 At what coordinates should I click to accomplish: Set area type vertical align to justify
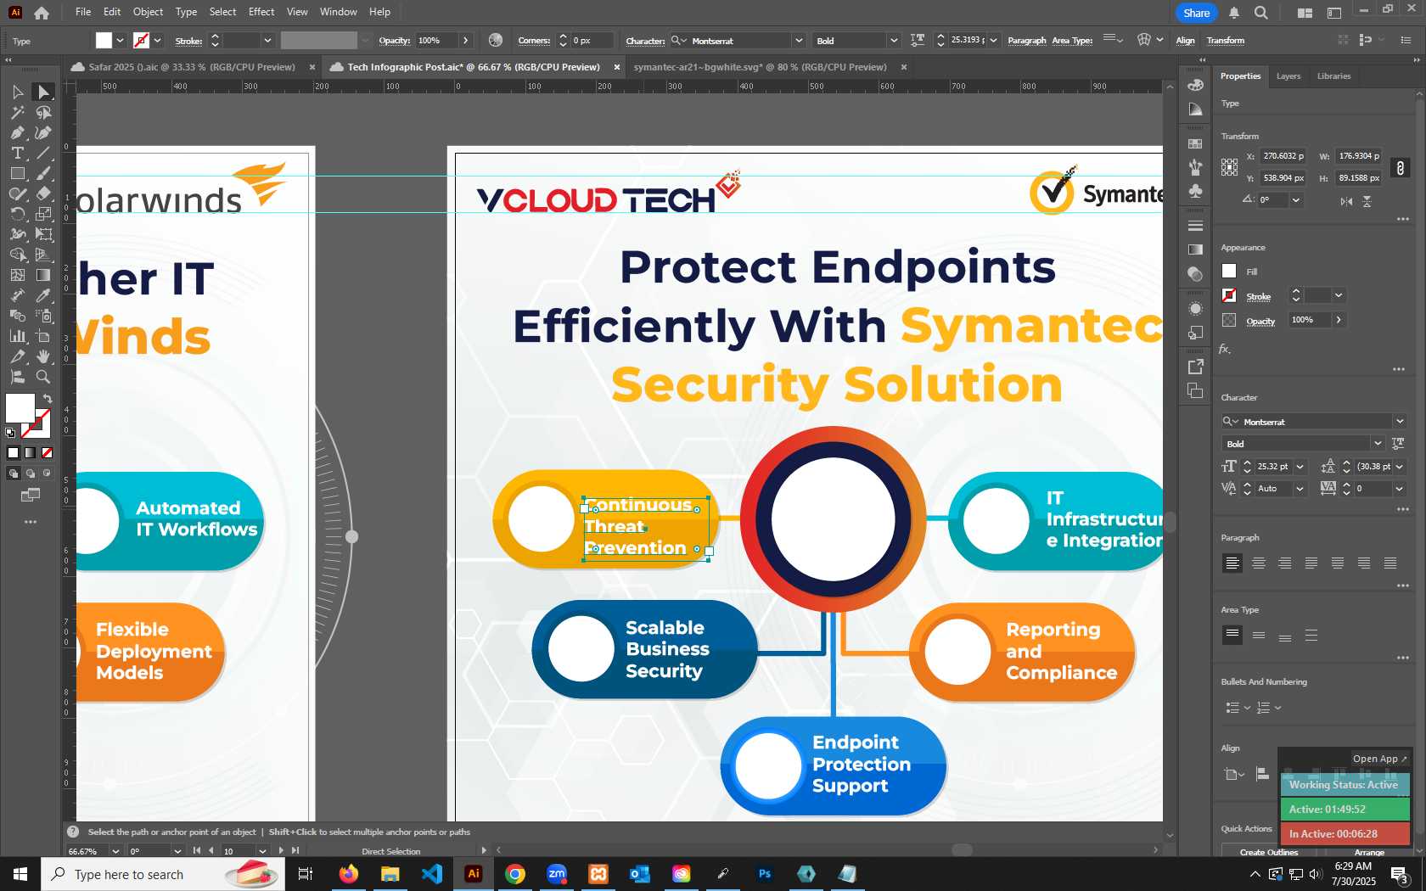click(1311, 635)
